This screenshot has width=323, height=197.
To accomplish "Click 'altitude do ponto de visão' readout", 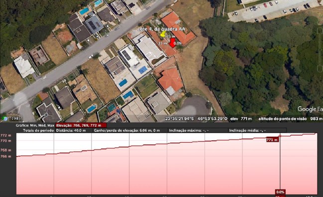I will pos(290,119).
